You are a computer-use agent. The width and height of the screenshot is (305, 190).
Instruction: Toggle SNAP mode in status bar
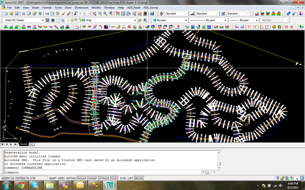point(52,178)
